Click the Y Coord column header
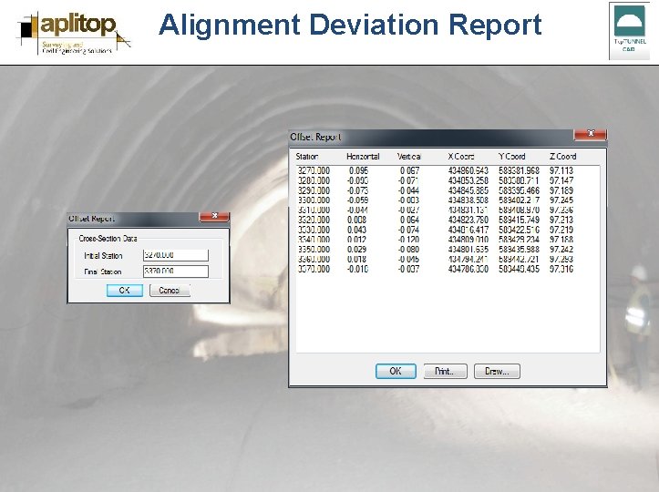Screen dimensions: 659x492 (512, 157)
